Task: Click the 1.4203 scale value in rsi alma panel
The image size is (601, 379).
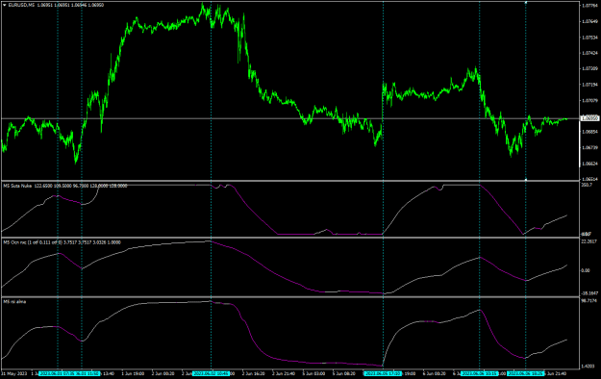Action: [x=588, y=366]
